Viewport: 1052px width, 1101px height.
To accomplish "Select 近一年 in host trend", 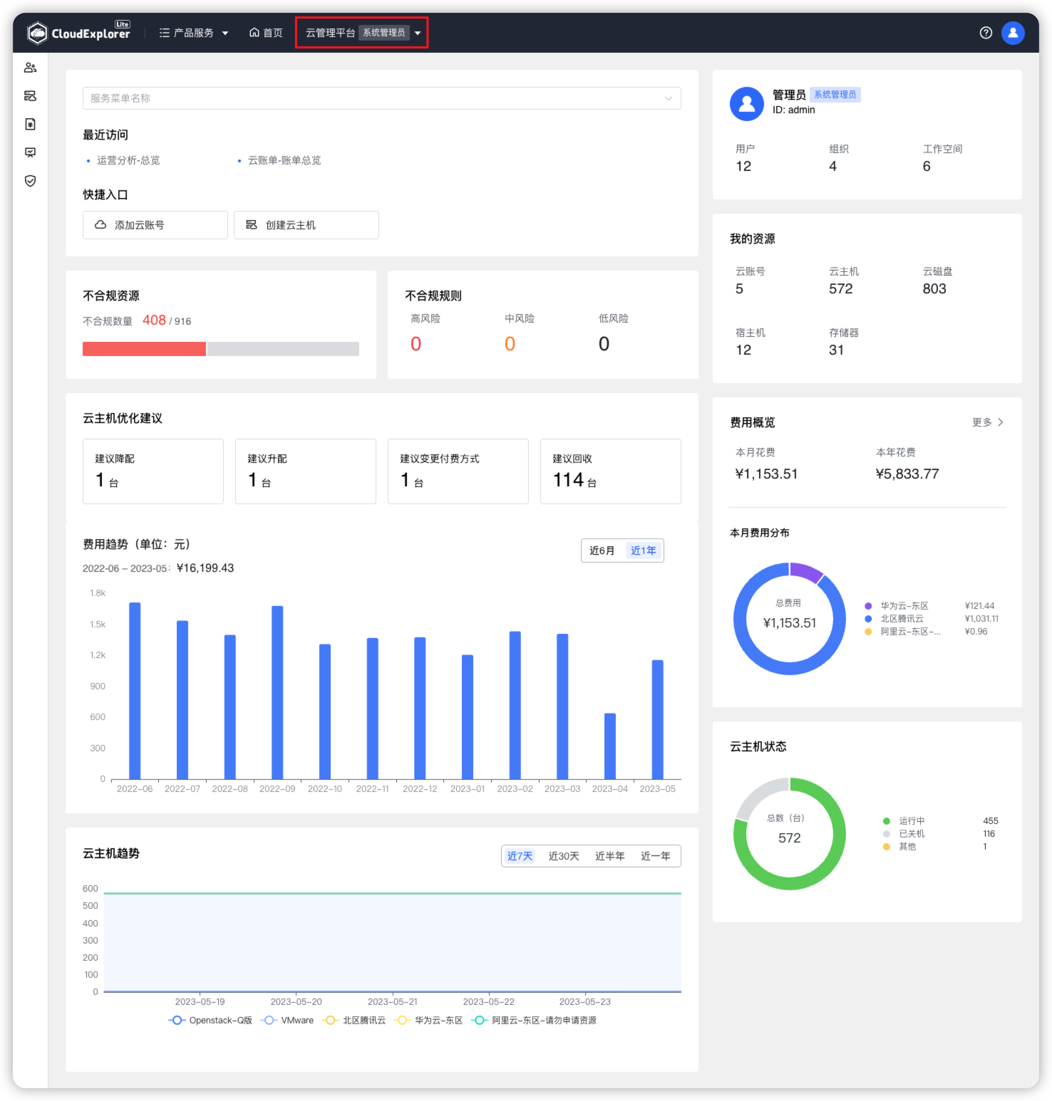I will [x=655, y=856].
